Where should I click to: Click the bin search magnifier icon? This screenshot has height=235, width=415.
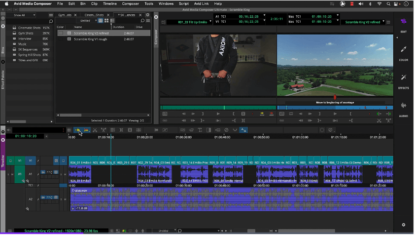142,21
